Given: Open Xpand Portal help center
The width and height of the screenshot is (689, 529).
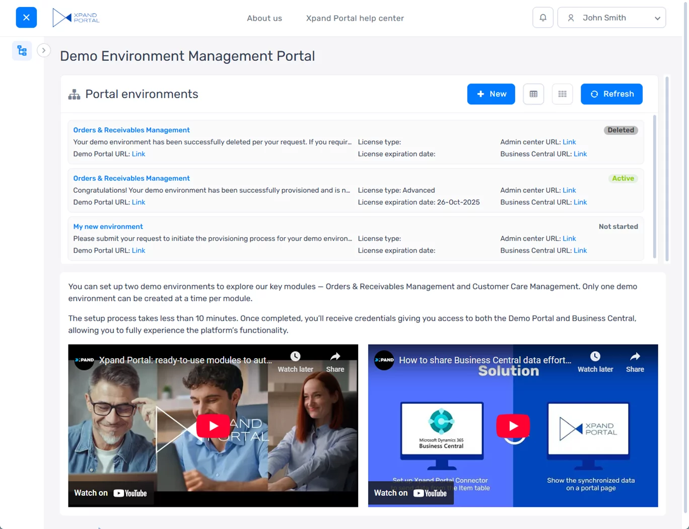Looking at the screenshot, I should tap(355, 18).
